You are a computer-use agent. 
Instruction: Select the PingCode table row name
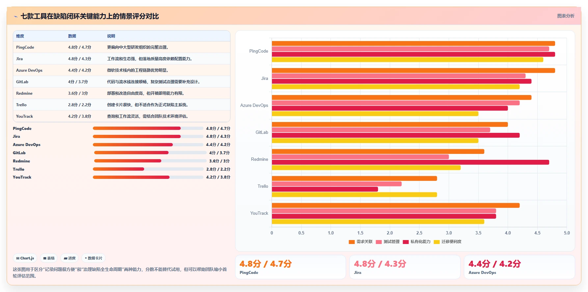25,47
